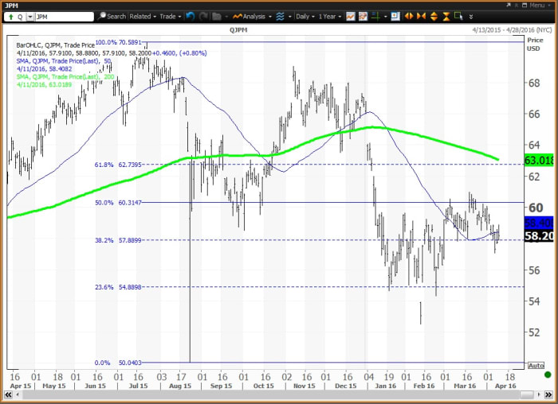Click the blue chart window icon
The image size is (558, 404).
395,17
